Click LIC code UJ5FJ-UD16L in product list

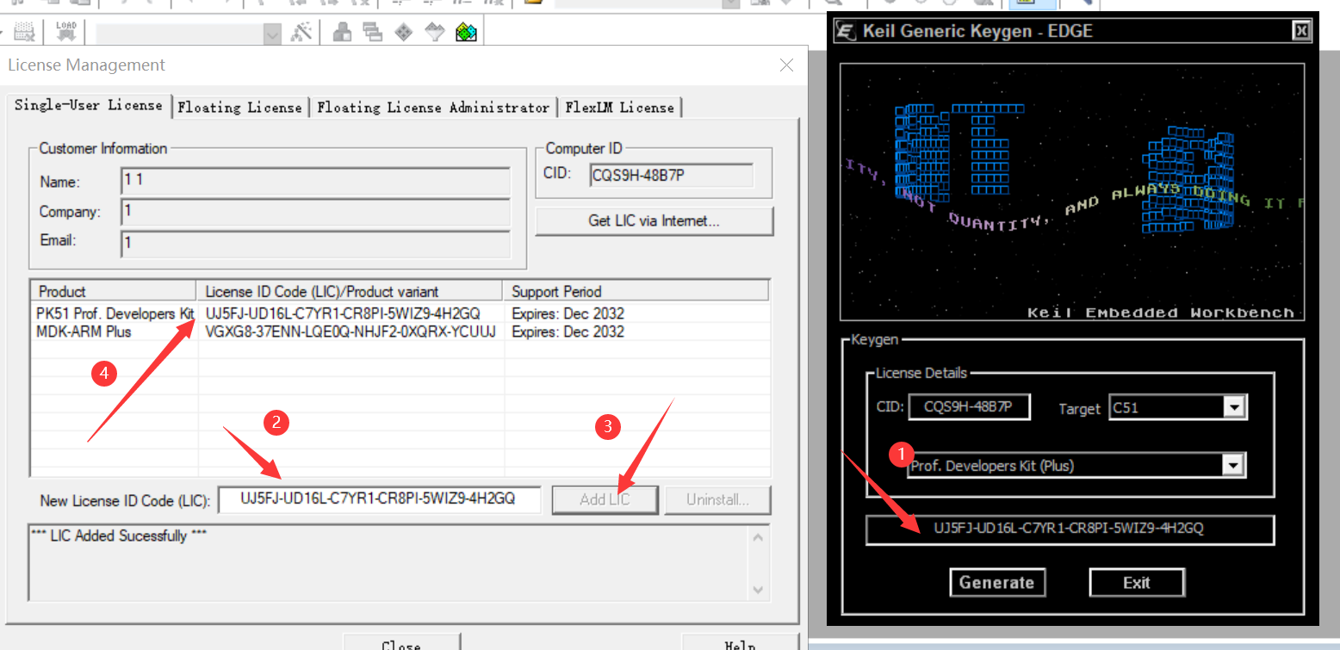click(x=343, y=313)
